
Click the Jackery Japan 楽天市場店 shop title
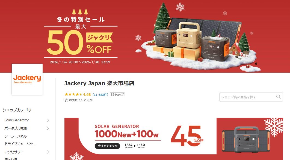(99, 83)
